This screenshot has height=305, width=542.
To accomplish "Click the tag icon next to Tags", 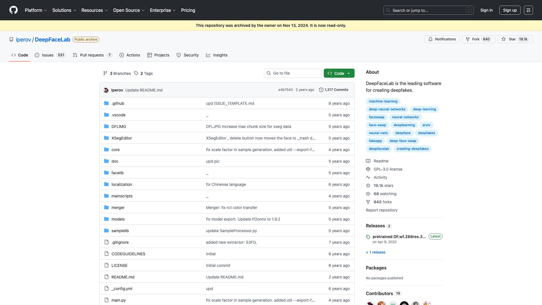I will pos(136,73).
